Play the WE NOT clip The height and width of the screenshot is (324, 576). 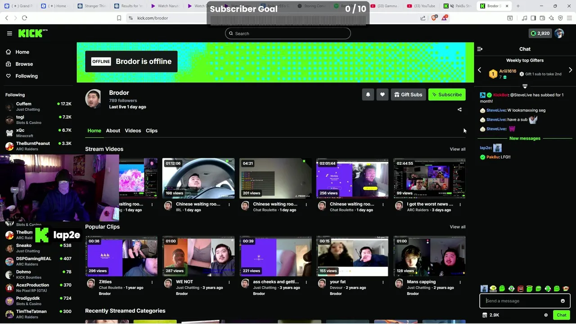click(x=198, y=256)
